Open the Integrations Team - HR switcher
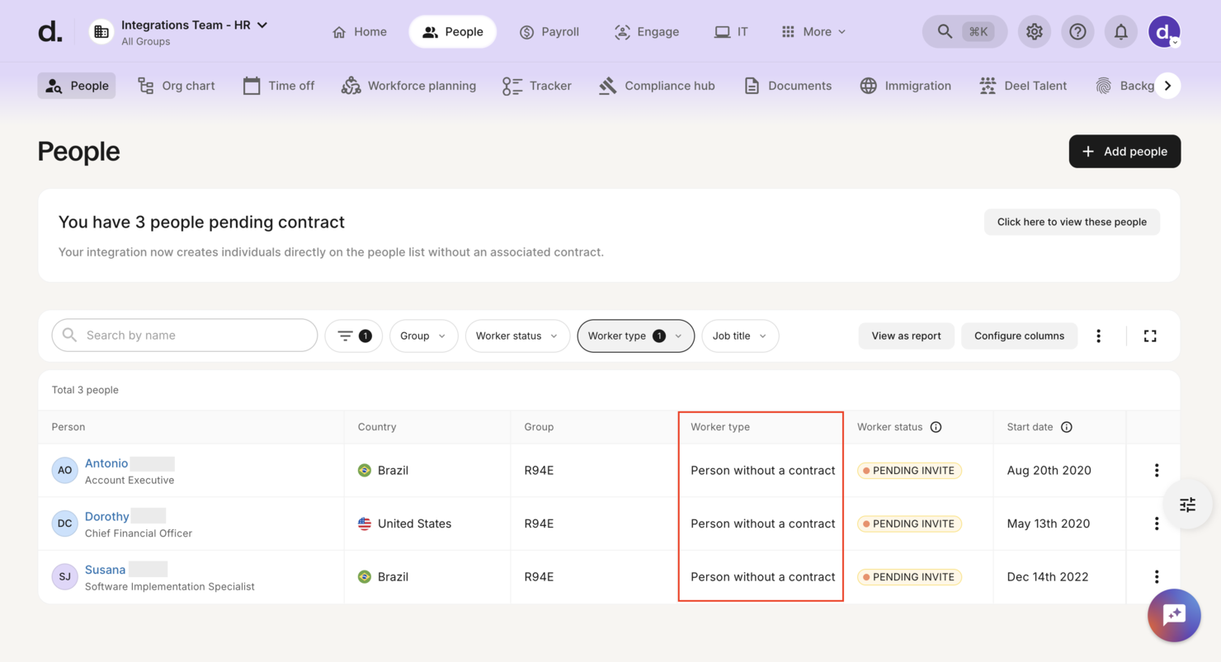 click(x=179, y=31)
